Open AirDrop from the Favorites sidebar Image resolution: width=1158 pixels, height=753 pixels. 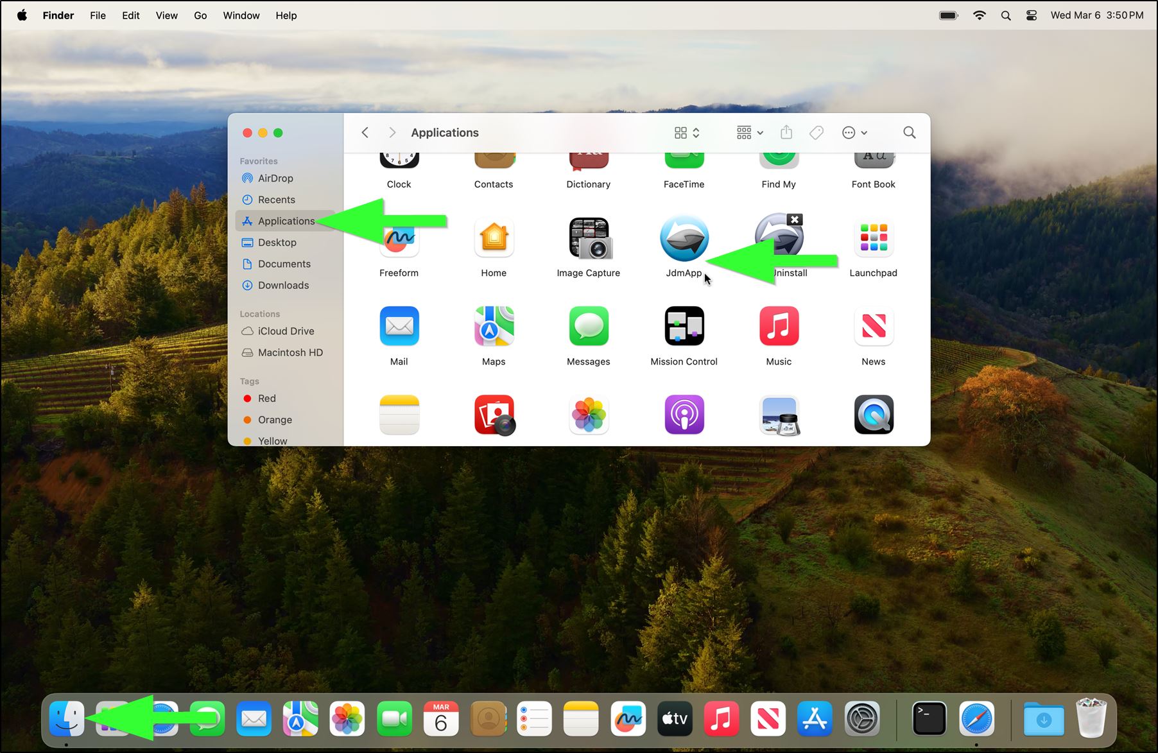point(275,178)
